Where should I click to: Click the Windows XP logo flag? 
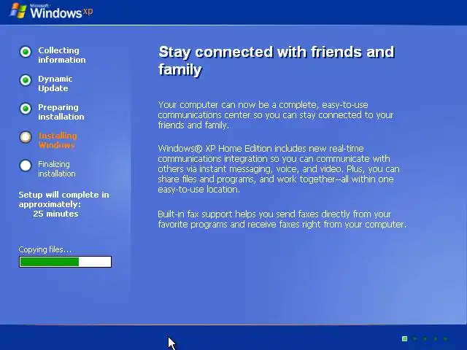[x=18, y=11]
